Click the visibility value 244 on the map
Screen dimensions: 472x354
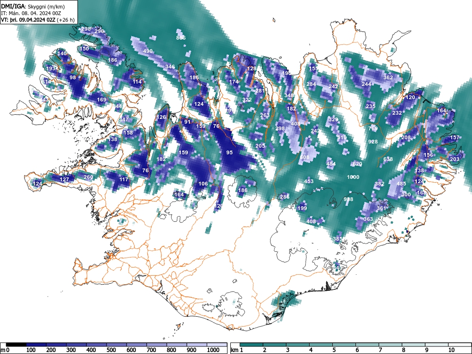pos(366,84)
